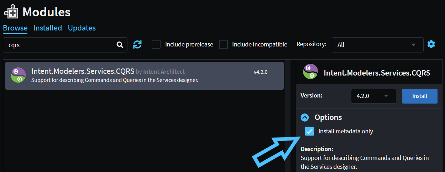Select Intent.Modelers.Services.CQRS result row
445x172 pixels.
(x=145, y=76)
